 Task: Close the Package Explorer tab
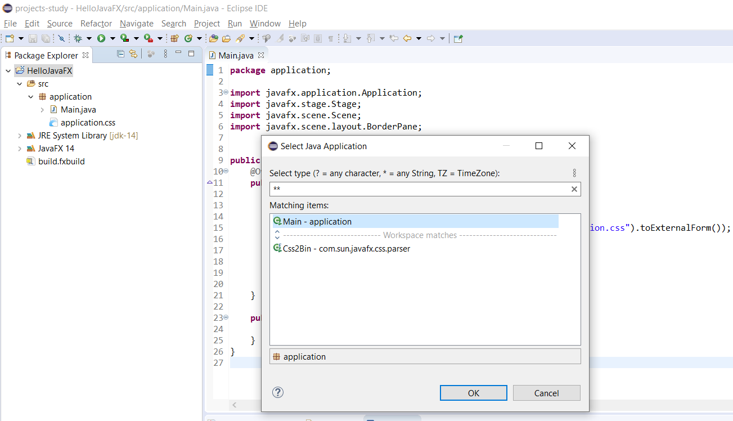[86, 55]
